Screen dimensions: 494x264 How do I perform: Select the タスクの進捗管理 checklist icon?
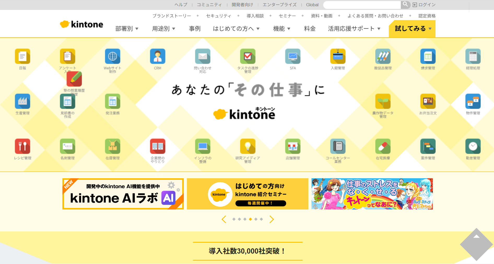(248, 56)
